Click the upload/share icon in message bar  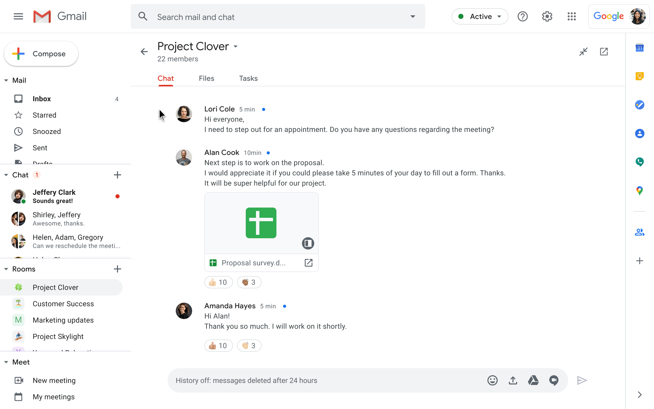pyautogui.click(x=513, y=380)
